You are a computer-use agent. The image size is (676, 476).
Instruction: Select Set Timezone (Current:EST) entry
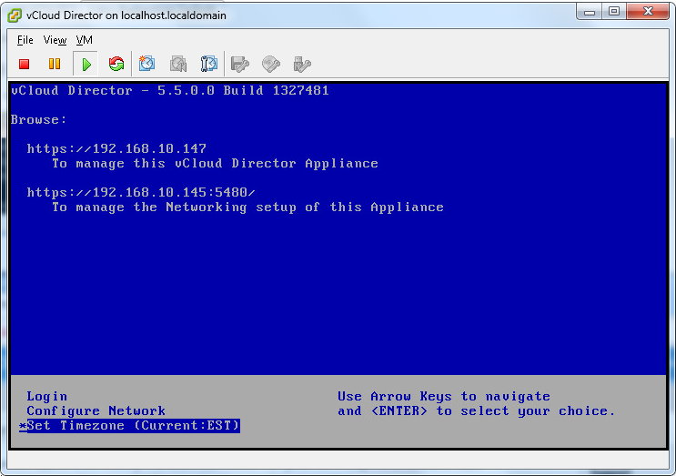click(133, 426)
